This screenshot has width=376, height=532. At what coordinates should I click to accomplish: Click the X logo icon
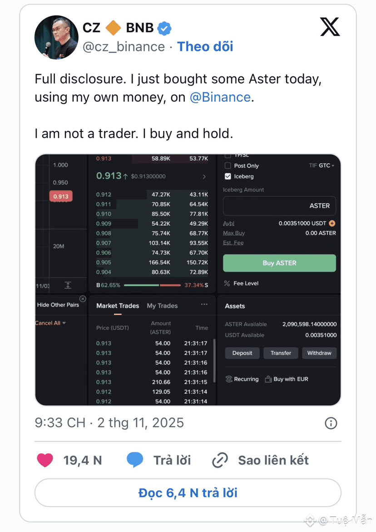(330, 27)
